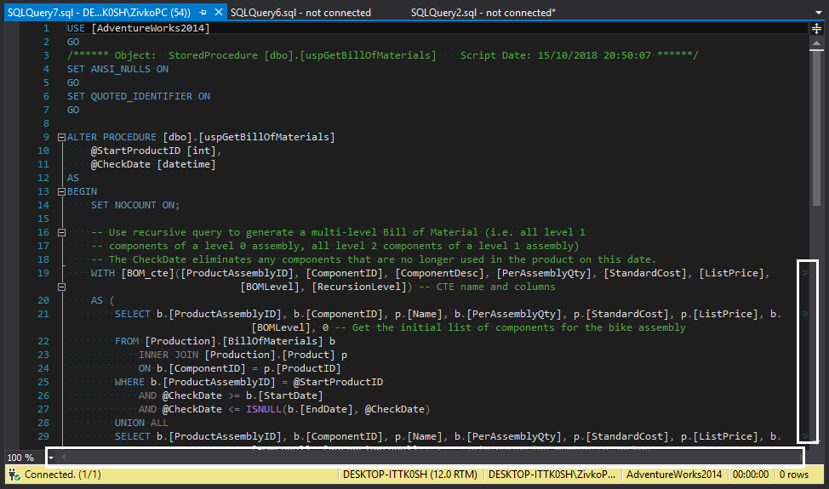Click the vertical scrollbar thumb

coord(817,128)
